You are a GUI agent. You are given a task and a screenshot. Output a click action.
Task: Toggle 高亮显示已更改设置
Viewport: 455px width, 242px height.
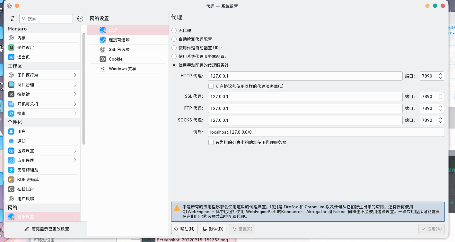pyautogui.click(x=47, y=229)
